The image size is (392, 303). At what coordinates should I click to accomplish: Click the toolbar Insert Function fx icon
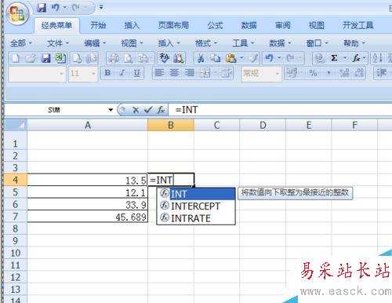356,58
